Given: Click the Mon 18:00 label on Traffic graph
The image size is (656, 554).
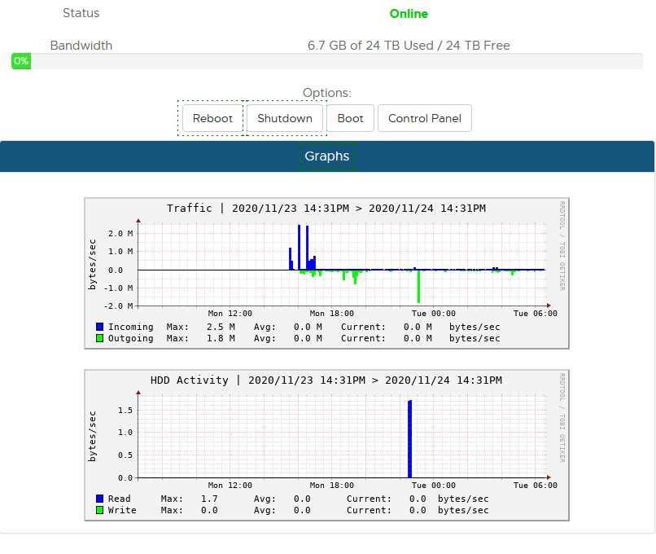Looking at the screenshot, I should point(332,313).
